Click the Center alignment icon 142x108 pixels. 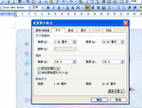click(93, 8)
